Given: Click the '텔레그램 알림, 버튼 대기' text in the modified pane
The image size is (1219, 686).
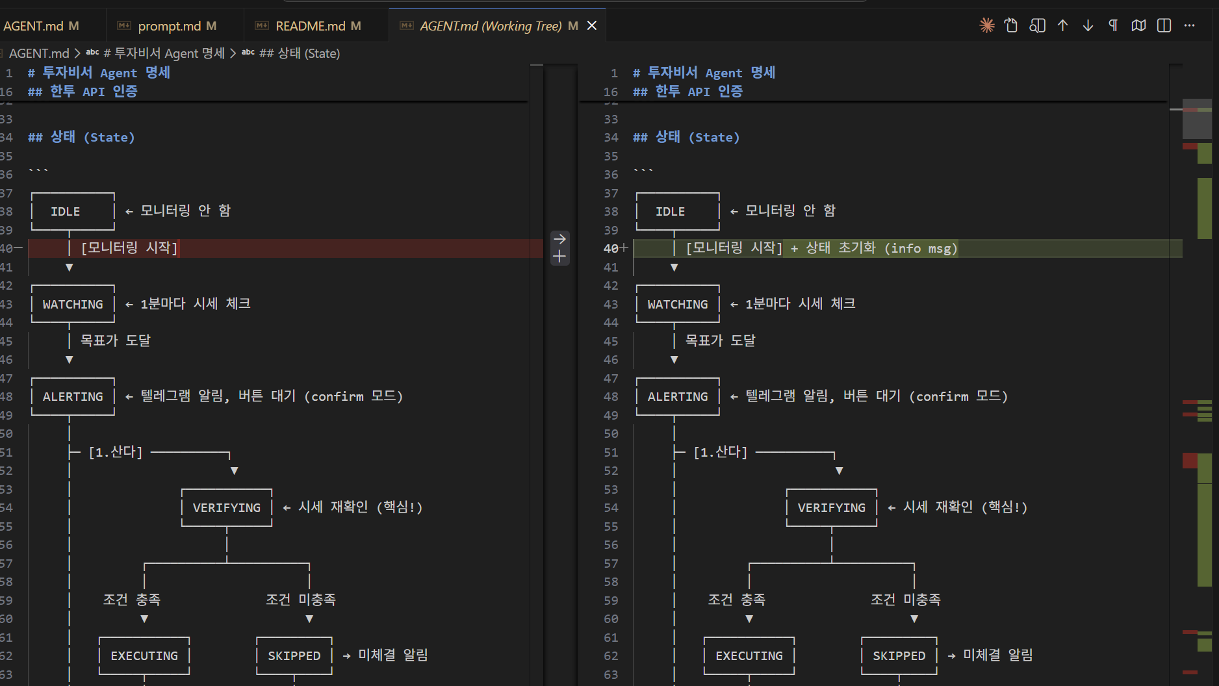Looking at the screenshot, I should [x=823, y=396].
